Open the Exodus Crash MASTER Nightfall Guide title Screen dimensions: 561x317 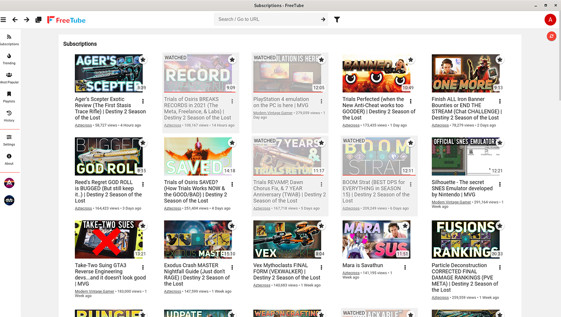(197, 274)
